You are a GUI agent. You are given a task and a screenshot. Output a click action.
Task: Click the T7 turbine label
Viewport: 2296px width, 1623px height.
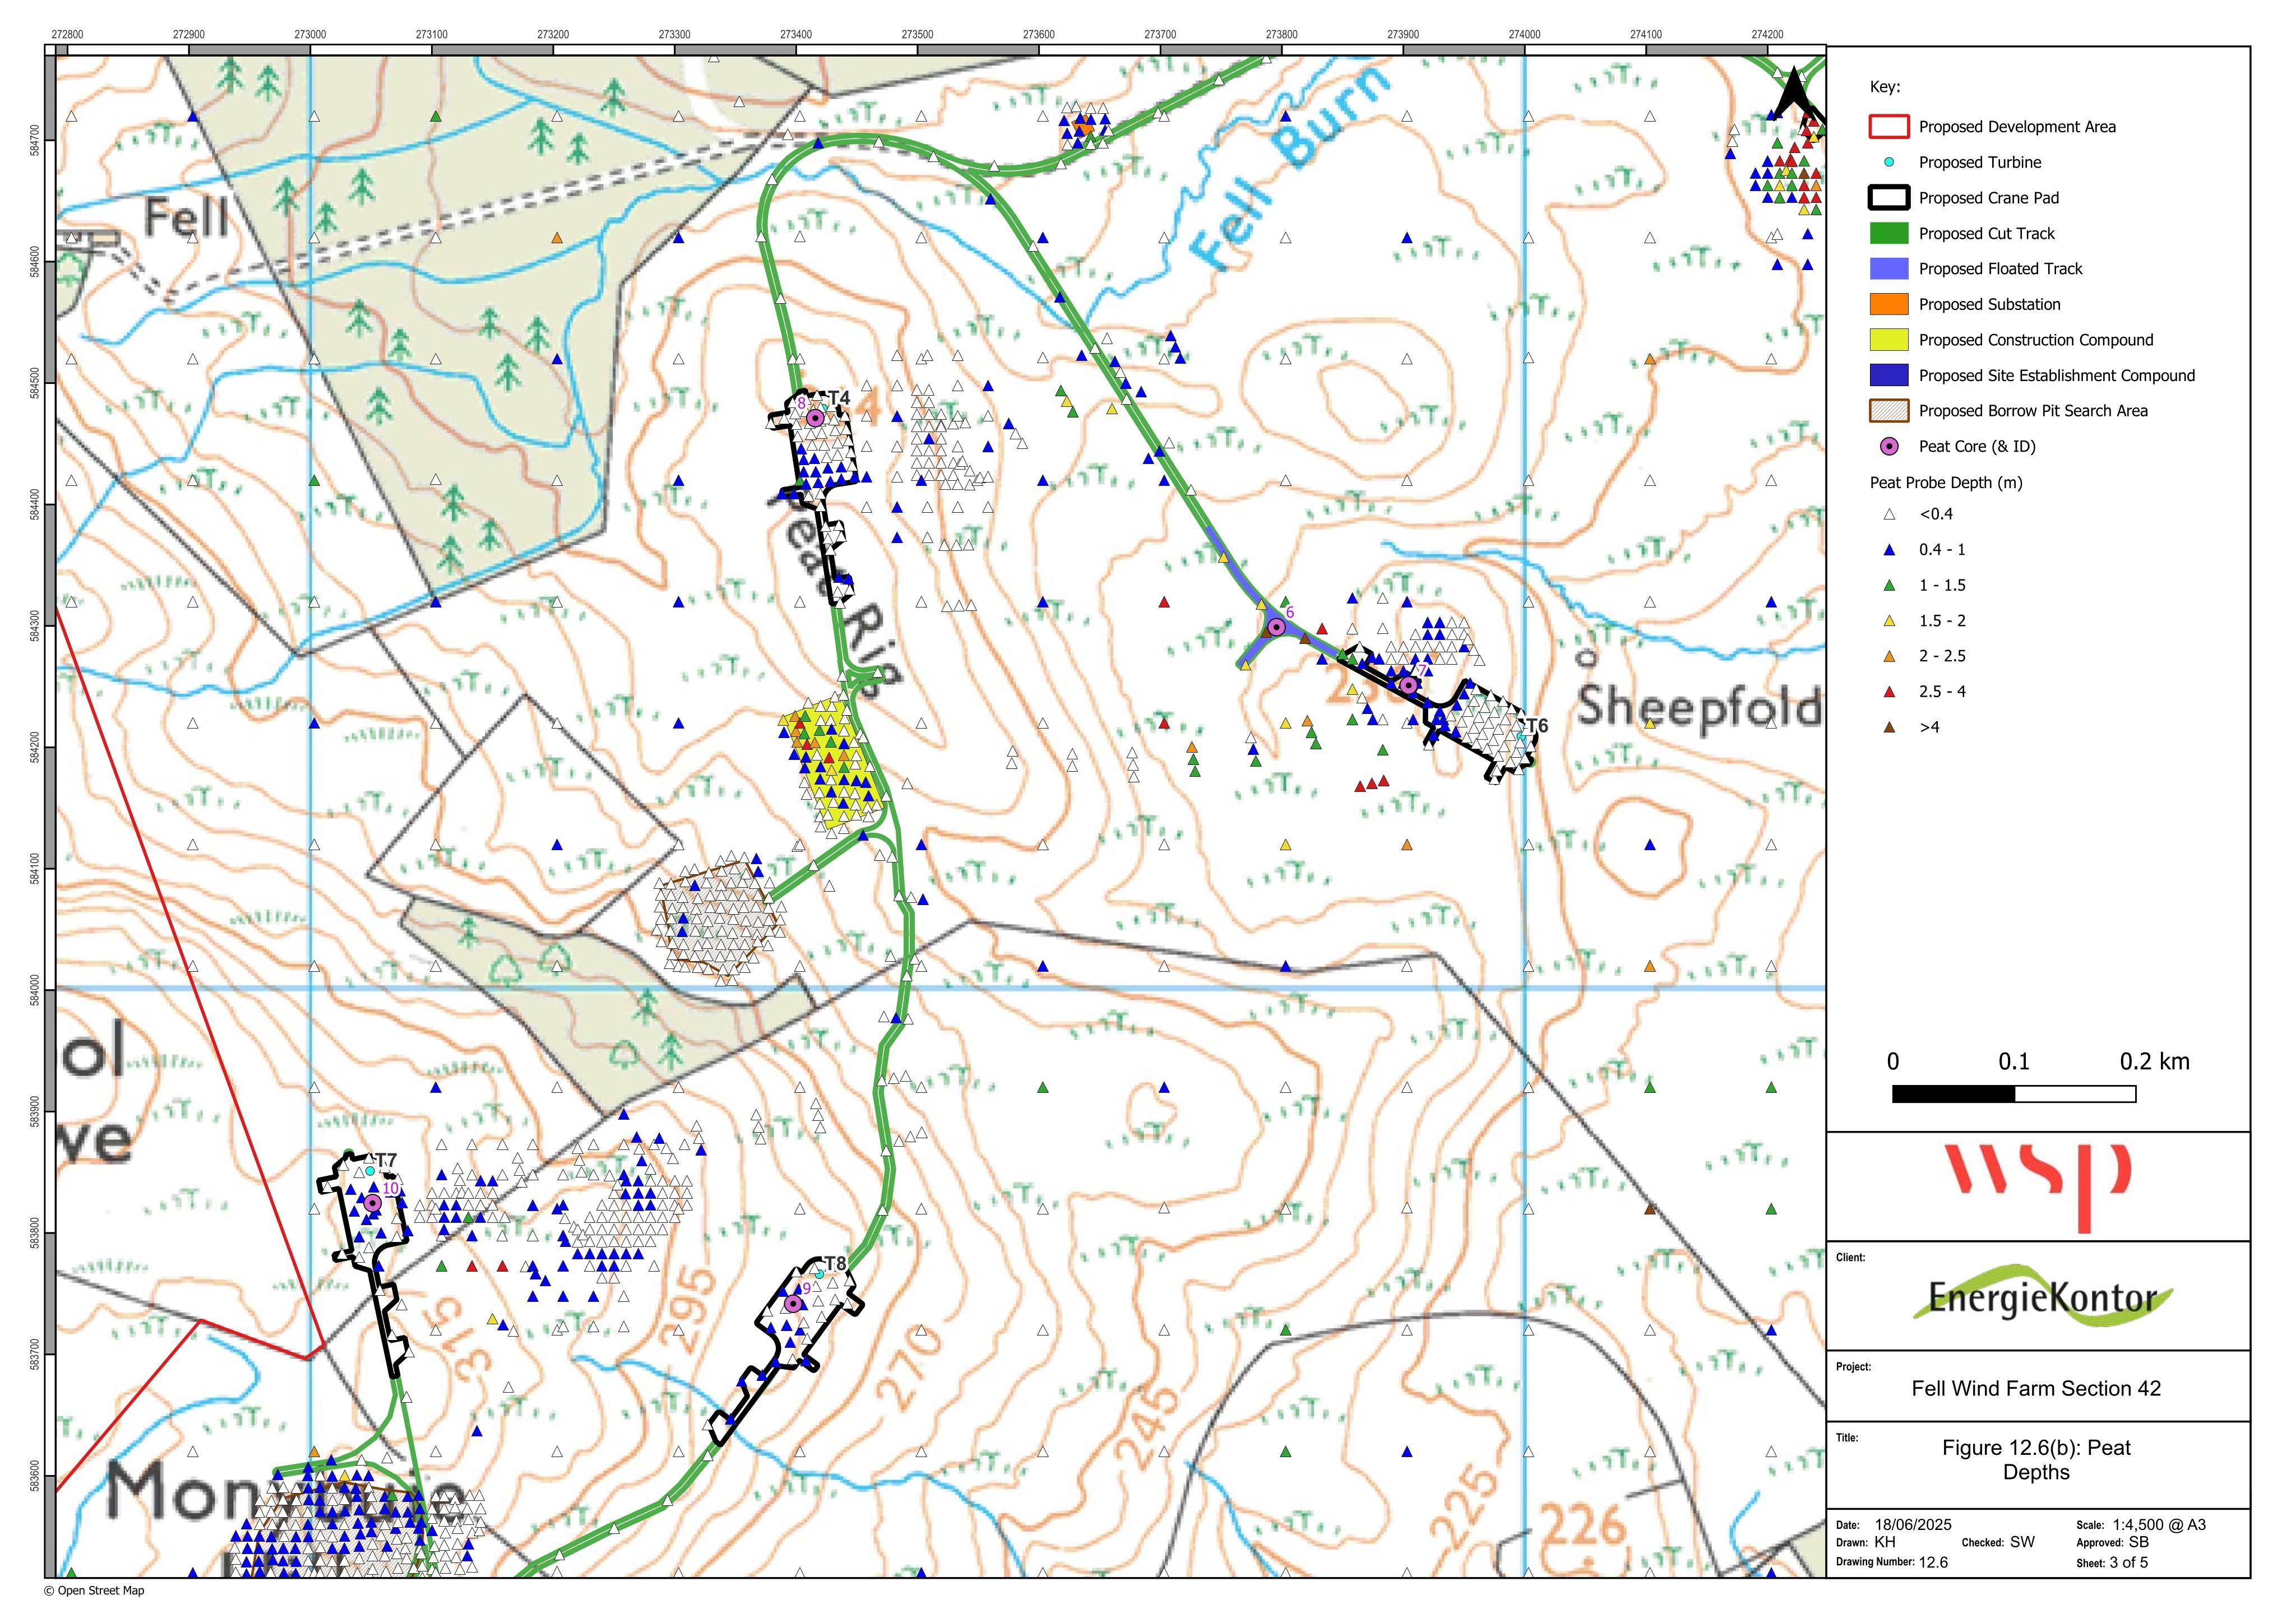click(386, 1161)
